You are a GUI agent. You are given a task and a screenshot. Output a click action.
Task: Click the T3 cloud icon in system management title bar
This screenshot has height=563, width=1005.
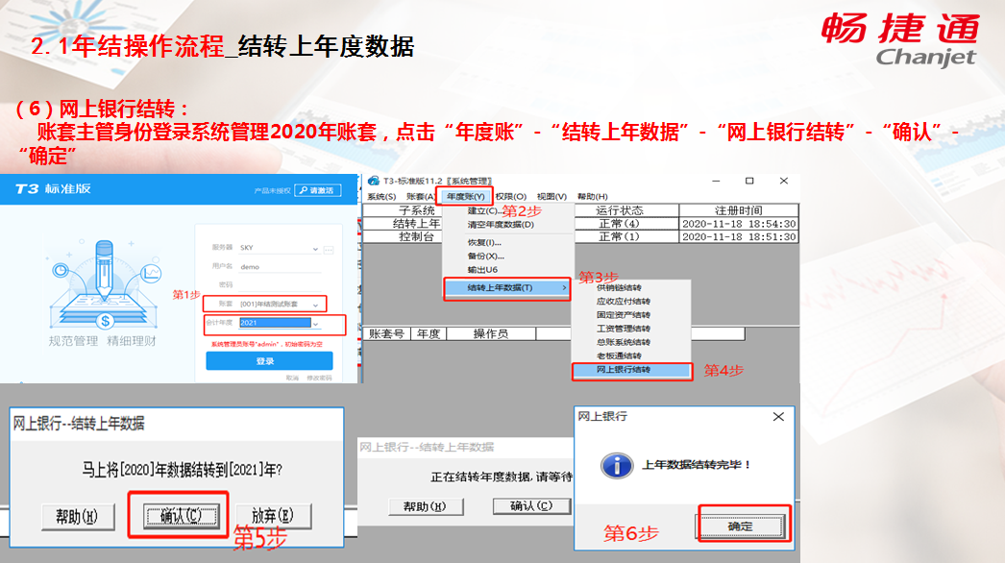click(x=373, y=182)
